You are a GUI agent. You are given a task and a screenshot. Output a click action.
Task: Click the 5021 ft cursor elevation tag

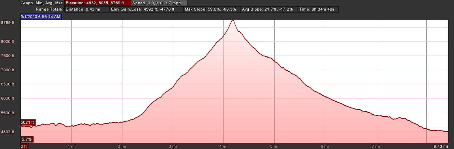pos(28,122)
